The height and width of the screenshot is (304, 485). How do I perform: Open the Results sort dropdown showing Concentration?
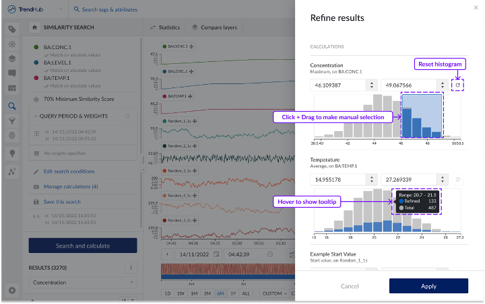point(83,283)
